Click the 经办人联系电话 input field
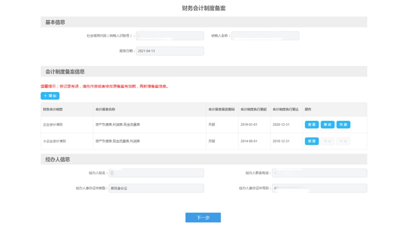Image resolution: width=403 pixels, height=233 pixels. 319,173
